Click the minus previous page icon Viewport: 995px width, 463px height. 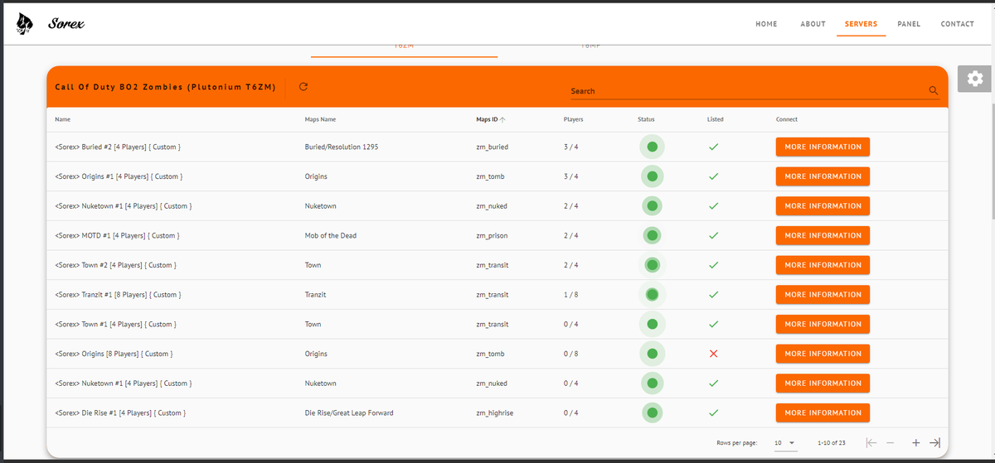(x=890, y=442)
